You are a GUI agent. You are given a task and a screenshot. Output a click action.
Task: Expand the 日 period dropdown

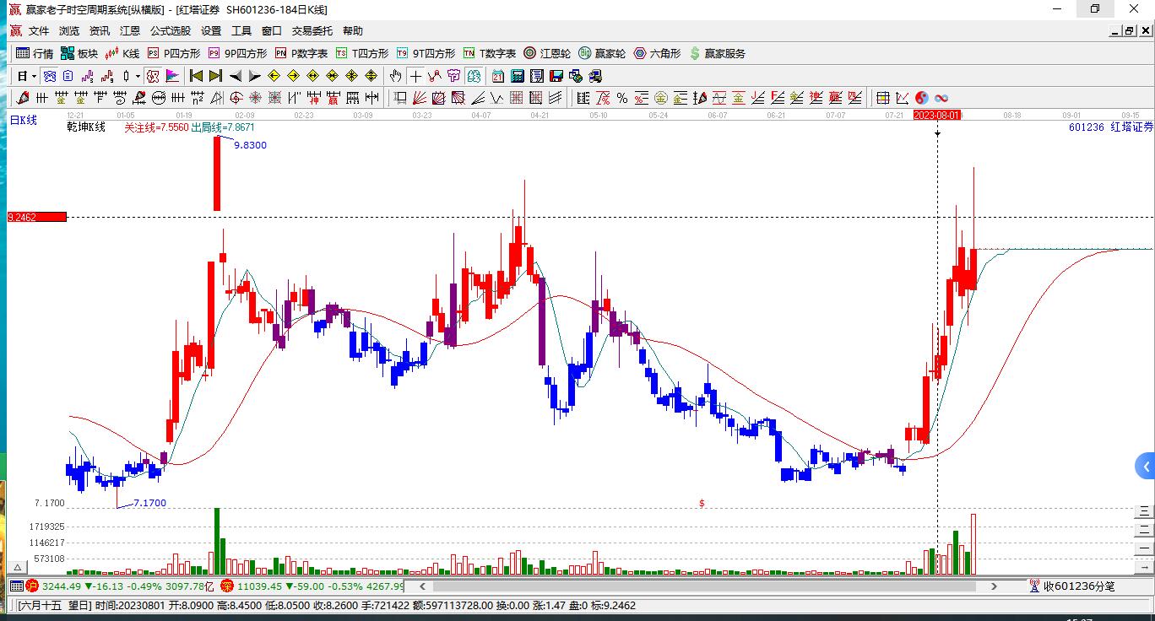coord(34,76)
